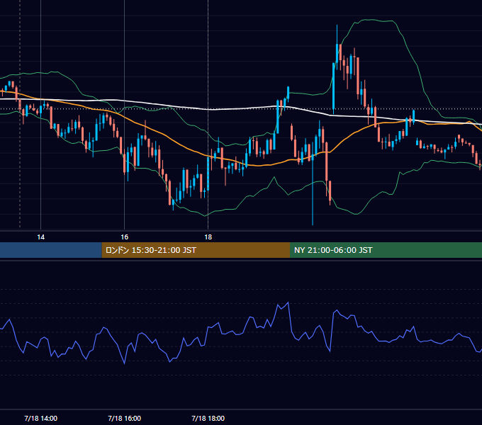Click the 14 hour axis label
Viewport: 482px width, 425px height.
40,237
